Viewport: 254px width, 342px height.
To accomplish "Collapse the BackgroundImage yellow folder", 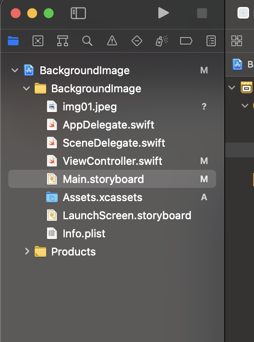I will click(x=27, y=89).
